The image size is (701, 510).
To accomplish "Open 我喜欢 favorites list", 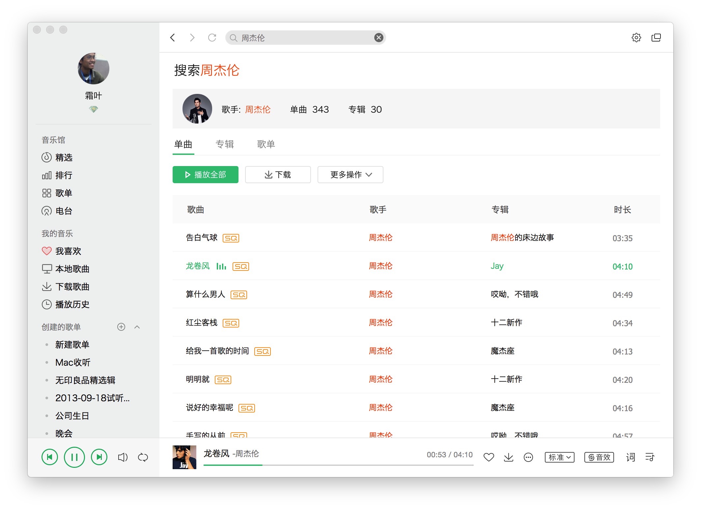I will coord(61,251).
